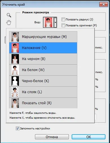Choose Наложение (V) overlay view mode
The height and width of the screenshot is (143, 110).
[43, 48]
